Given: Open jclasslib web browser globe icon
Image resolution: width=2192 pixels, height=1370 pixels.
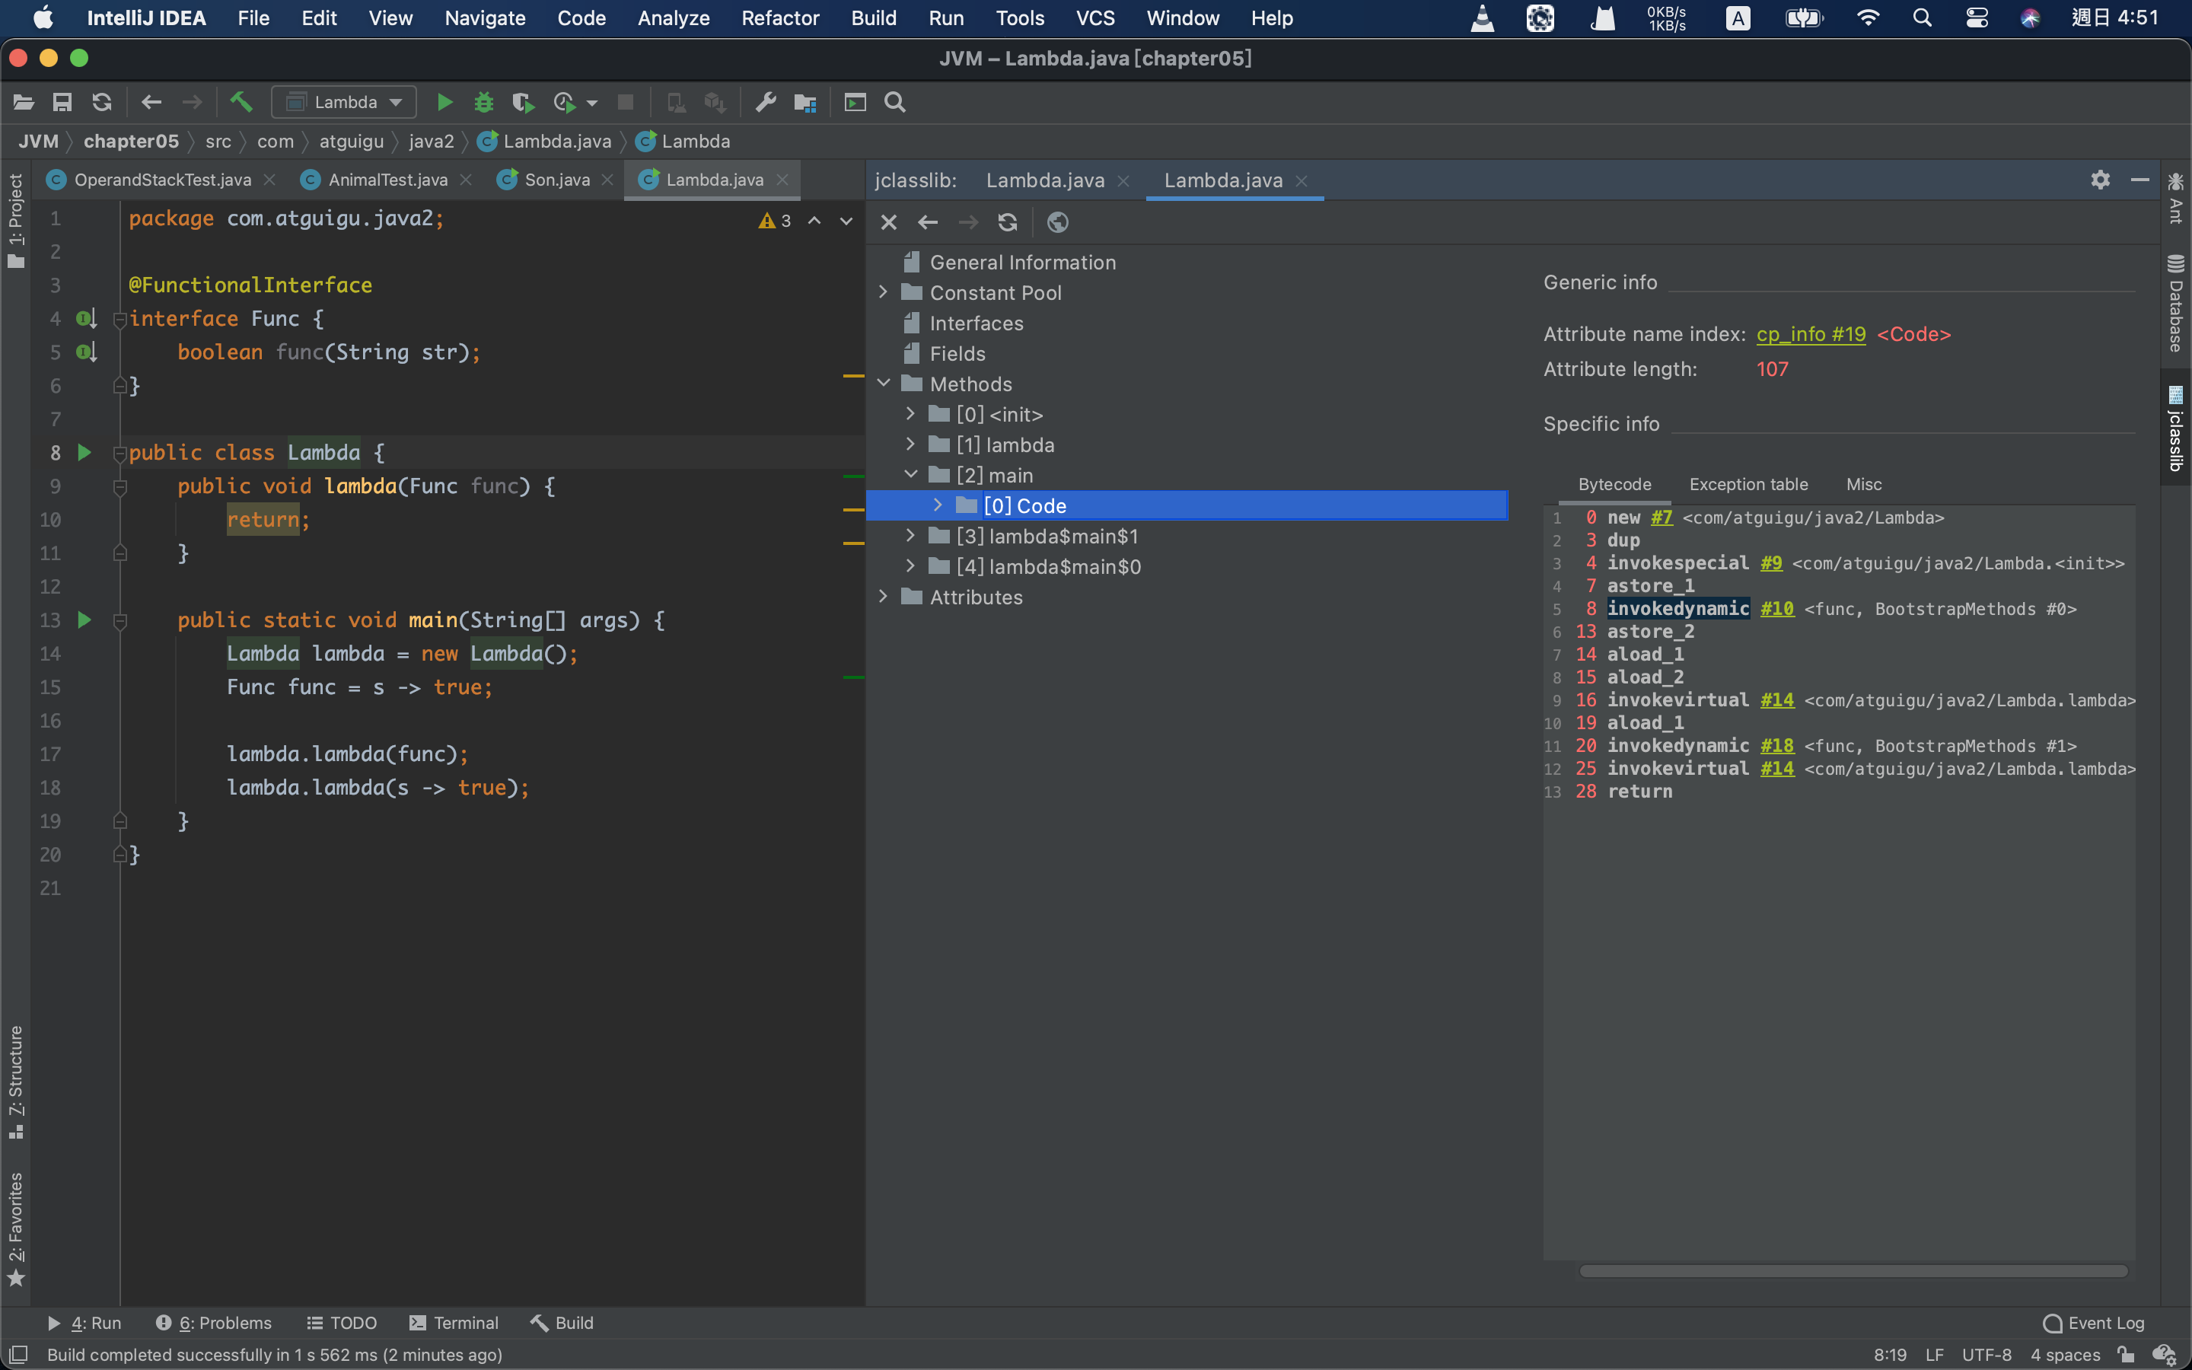Looking at the screenshot, I should (x=1057, y=222).
